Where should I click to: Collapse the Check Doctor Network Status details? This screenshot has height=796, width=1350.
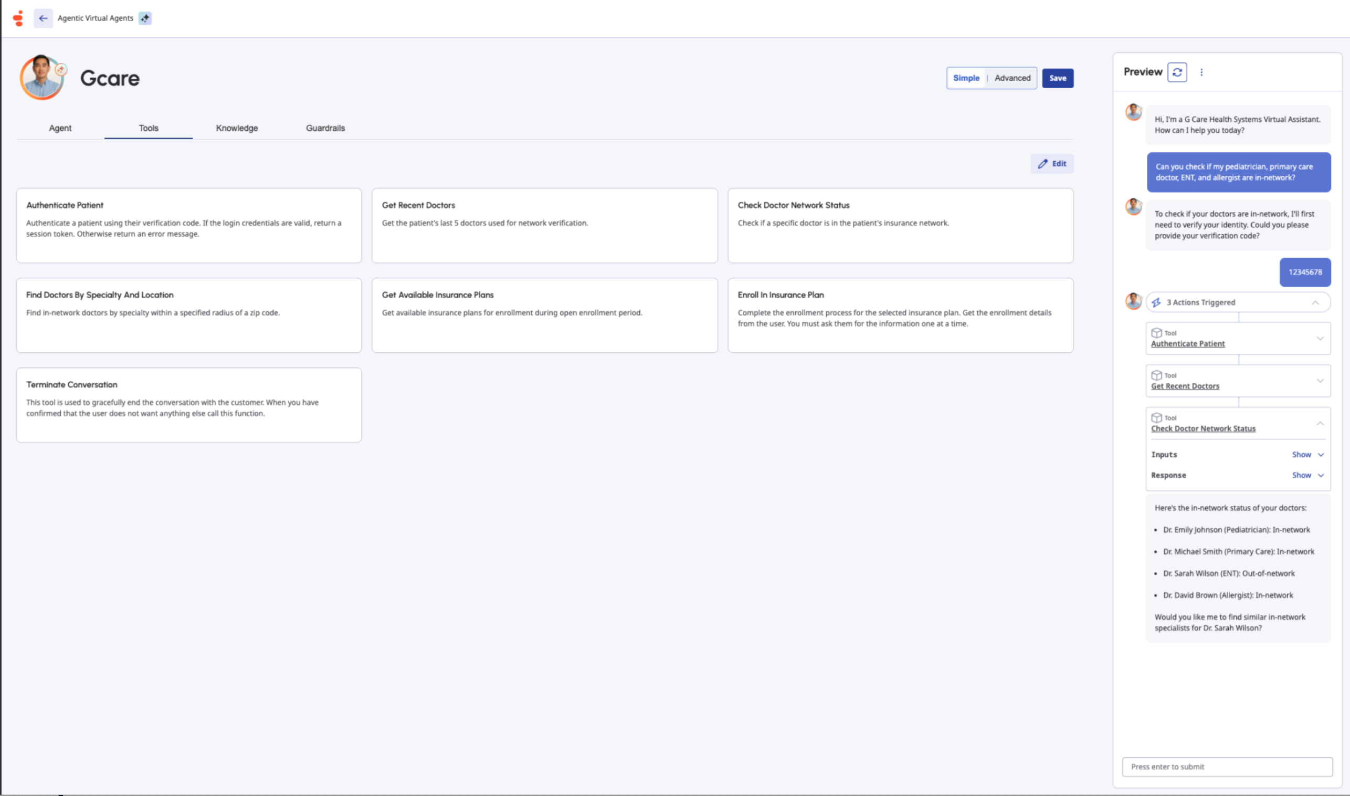pyautogui.click(x=1320, y=423)
